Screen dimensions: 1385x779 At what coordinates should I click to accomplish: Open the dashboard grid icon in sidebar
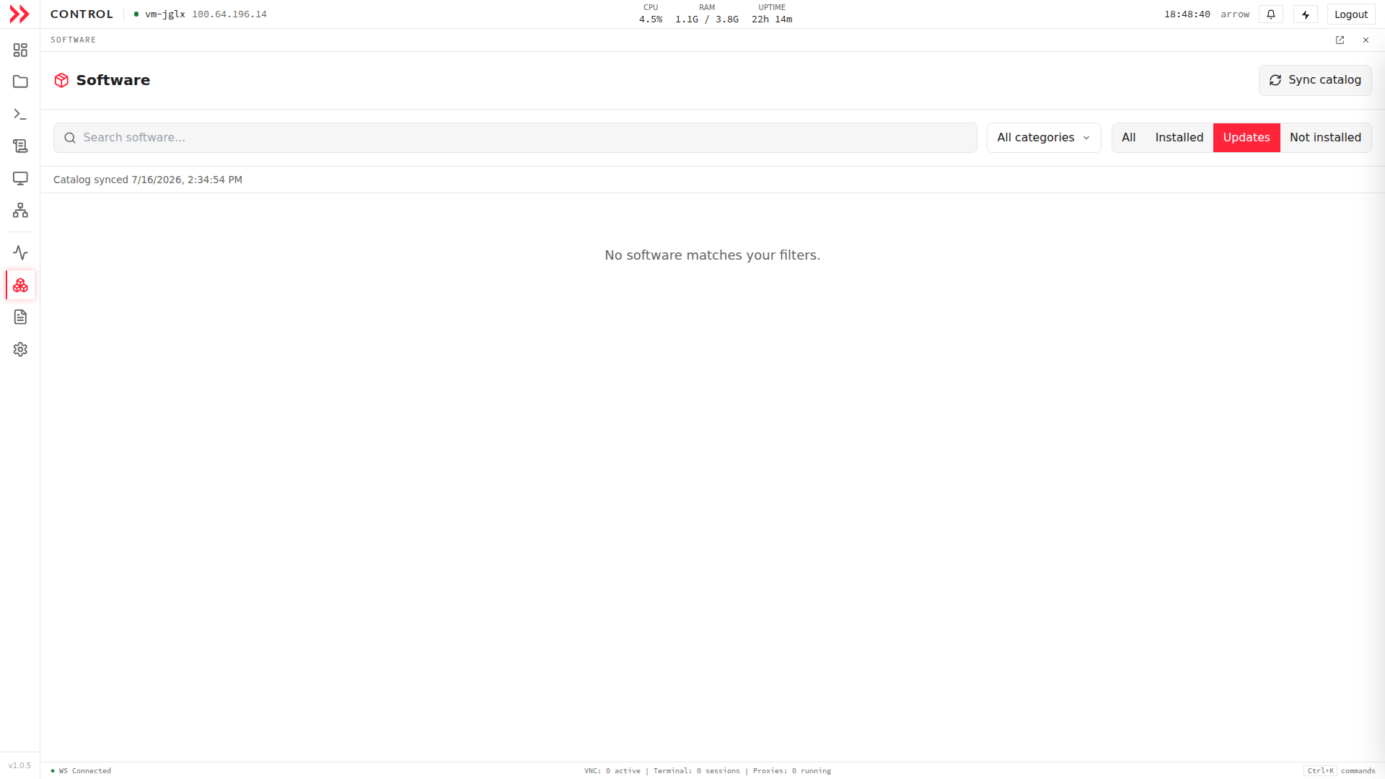pos(20,50)
